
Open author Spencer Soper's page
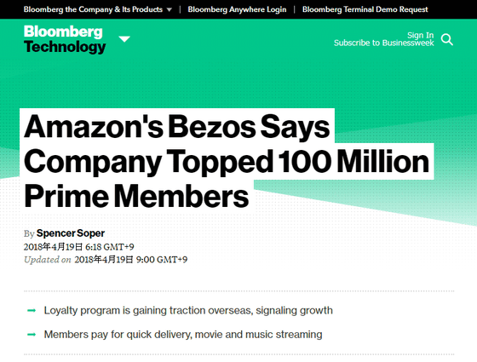pos(71,233)
